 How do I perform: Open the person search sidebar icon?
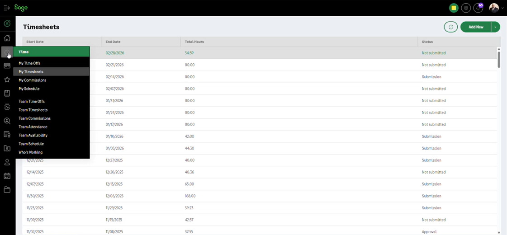coord(7,121)
